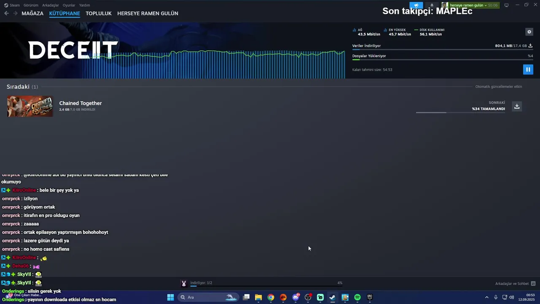Click the Sıradaki (1) heading
The image size is (540, 304).
point(22,87)
